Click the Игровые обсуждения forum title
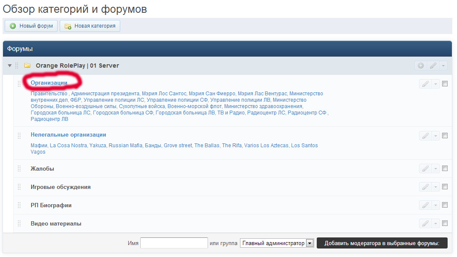This screenshot has height=257, width=457. (x=61, y=187)
